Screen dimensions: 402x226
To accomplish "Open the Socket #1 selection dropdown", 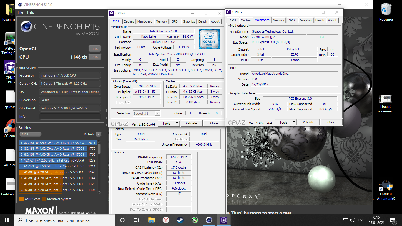I will (x=146, y=113).
